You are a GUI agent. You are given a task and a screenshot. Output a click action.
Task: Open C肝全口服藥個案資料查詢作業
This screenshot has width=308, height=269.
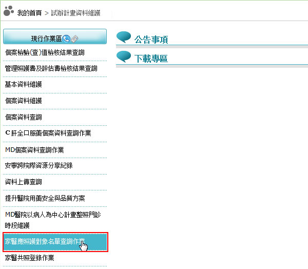(x=48, y=133)
